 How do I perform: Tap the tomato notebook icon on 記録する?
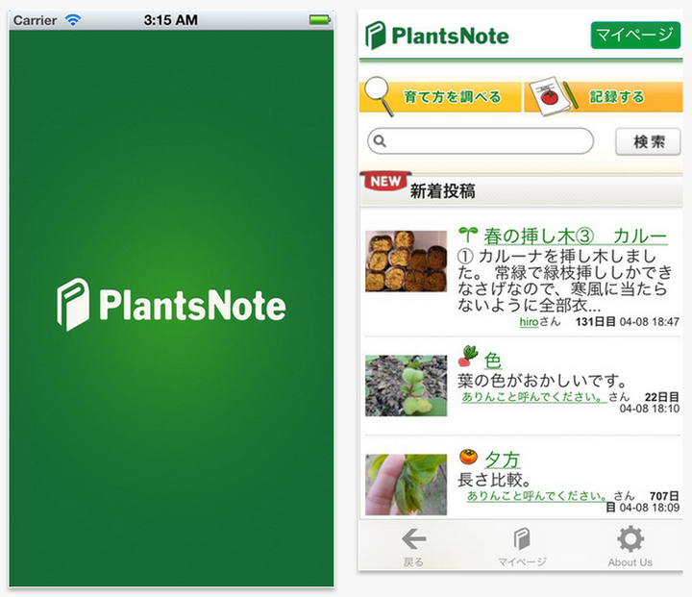[552, 96]
